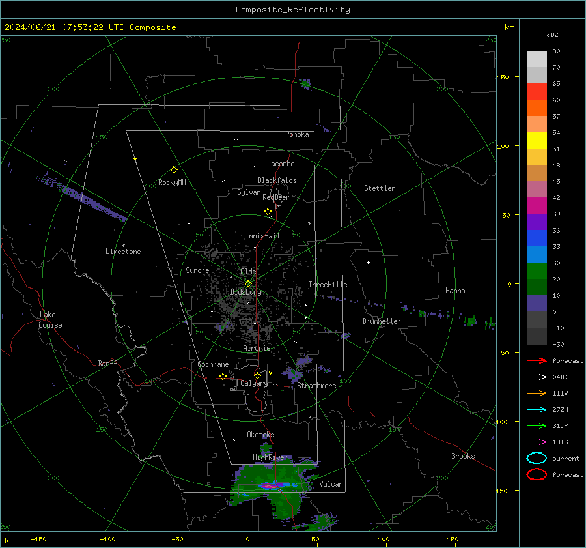Click the RockyMH label
This screenshot has width=586, height=548.
(172, 182)
